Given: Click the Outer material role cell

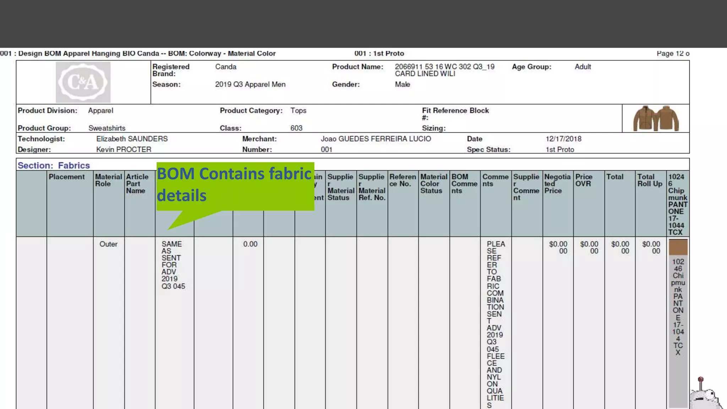Looking at the screenshot, I should tap(108, 244).
